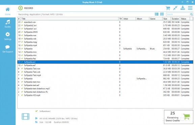Click the 35.5 MB size cell
Viewport: 195px width, 125px height.
(x=167, y=22)
